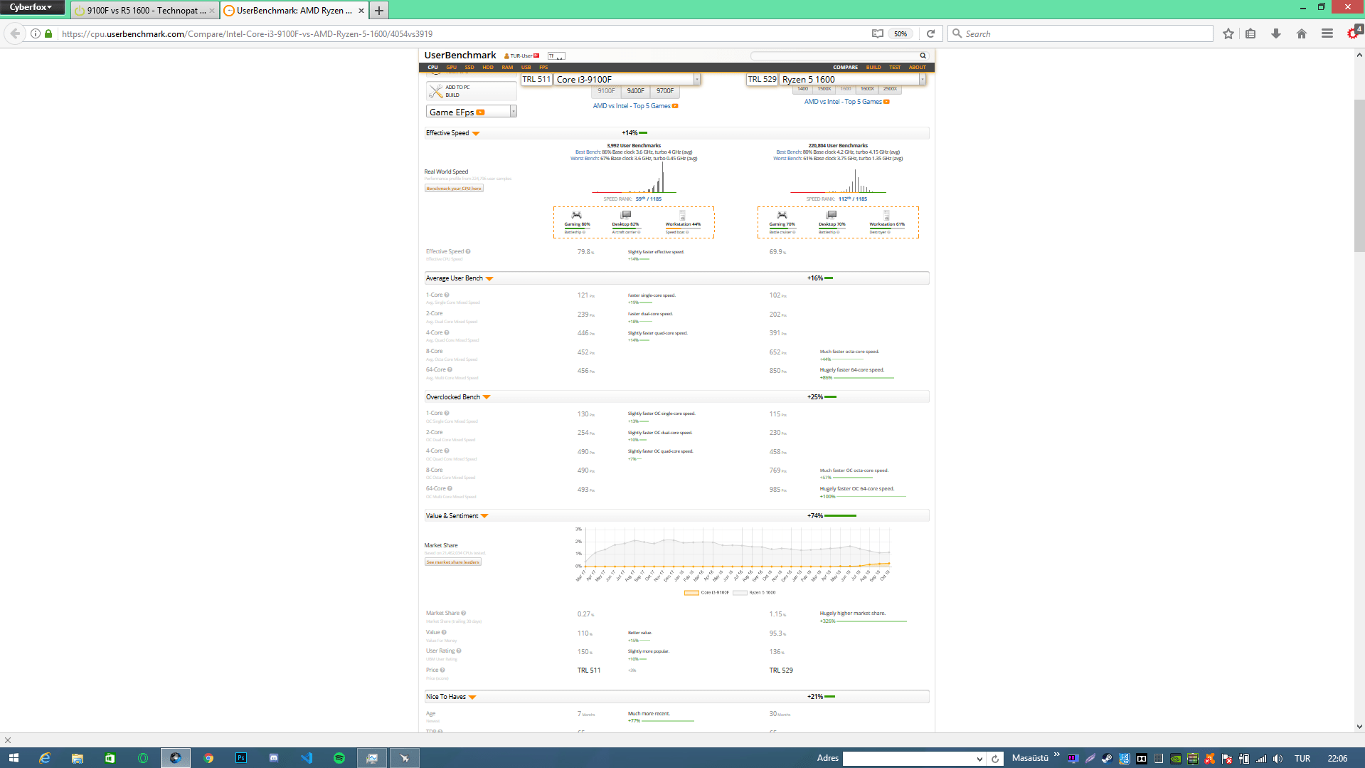Collapse the Value & Sentiment section
Viewport: 1365px width, 768px height.
(484, 516)
